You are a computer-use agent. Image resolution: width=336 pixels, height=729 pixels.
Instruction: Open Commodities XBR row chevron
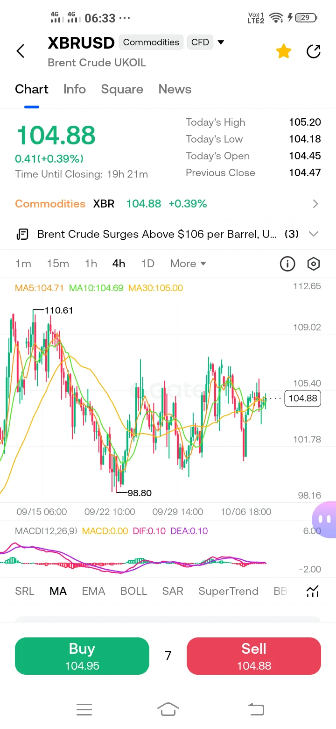point(315,204)
